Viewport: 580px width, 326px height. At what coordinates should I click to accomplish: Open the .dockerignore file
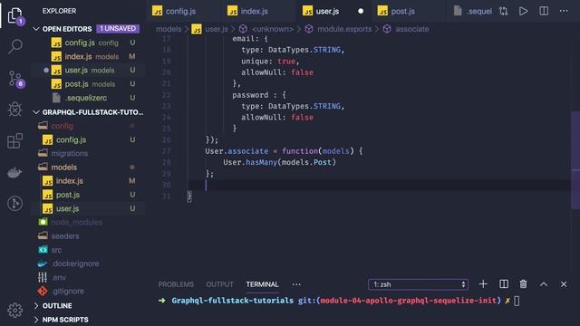[89, 264]
